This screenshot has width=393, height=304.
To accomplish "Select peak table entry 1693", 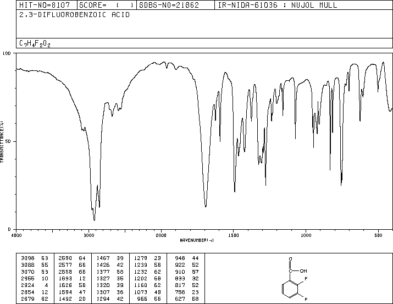I will tap(72, 278).
